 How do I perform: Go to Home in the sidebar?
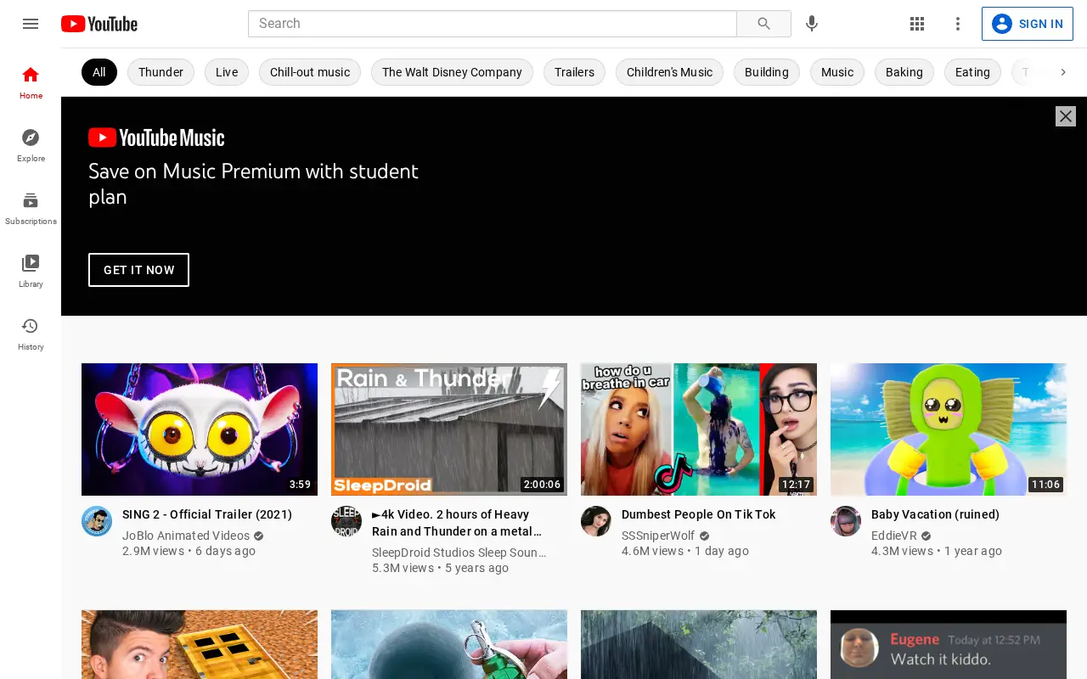31,82
